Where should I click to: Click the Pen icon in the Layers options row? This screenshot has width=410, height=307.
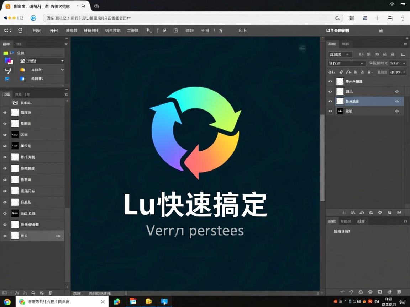tap(348, 72)
